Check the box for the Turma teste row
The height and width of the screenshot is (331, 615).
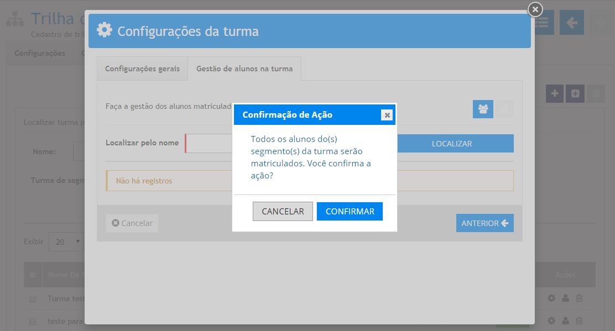tap(33, 298)
